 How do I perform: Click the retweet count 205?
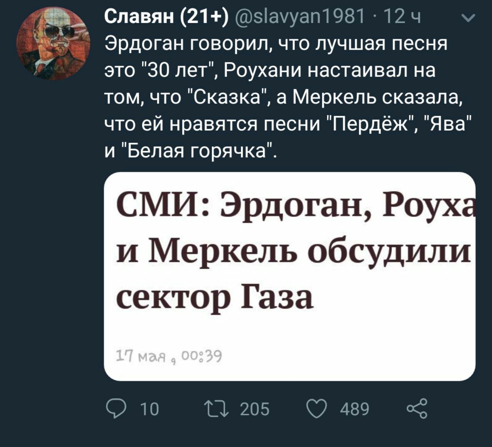[254, 409]
